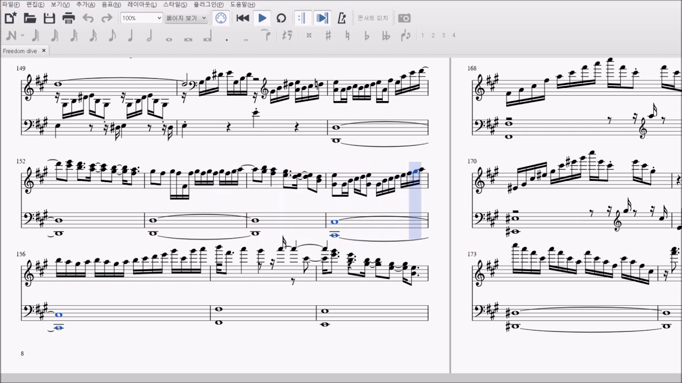This screenshot has height=383, width=682.
Task: Select the 128th note duration
Action: pyautogui.click(x=36, y=36)
